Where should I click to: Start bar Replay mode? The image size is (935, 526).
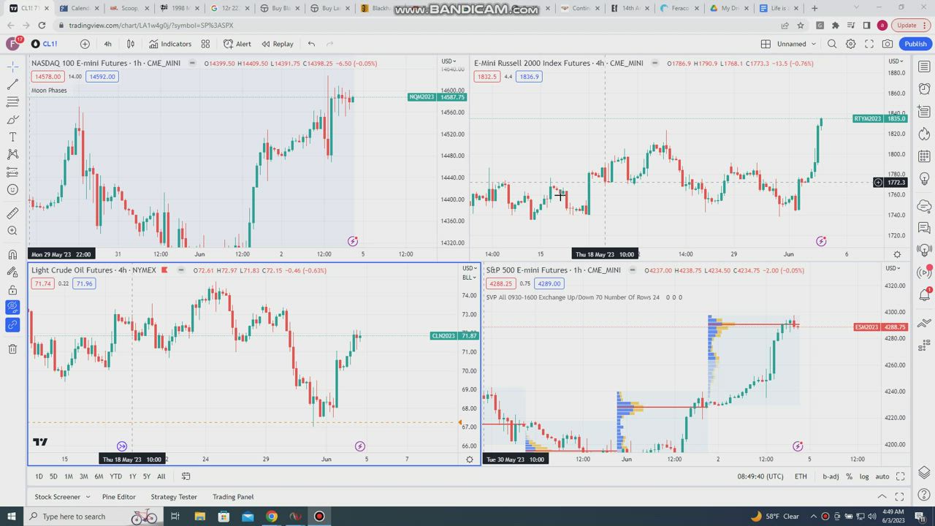point(277,44)
